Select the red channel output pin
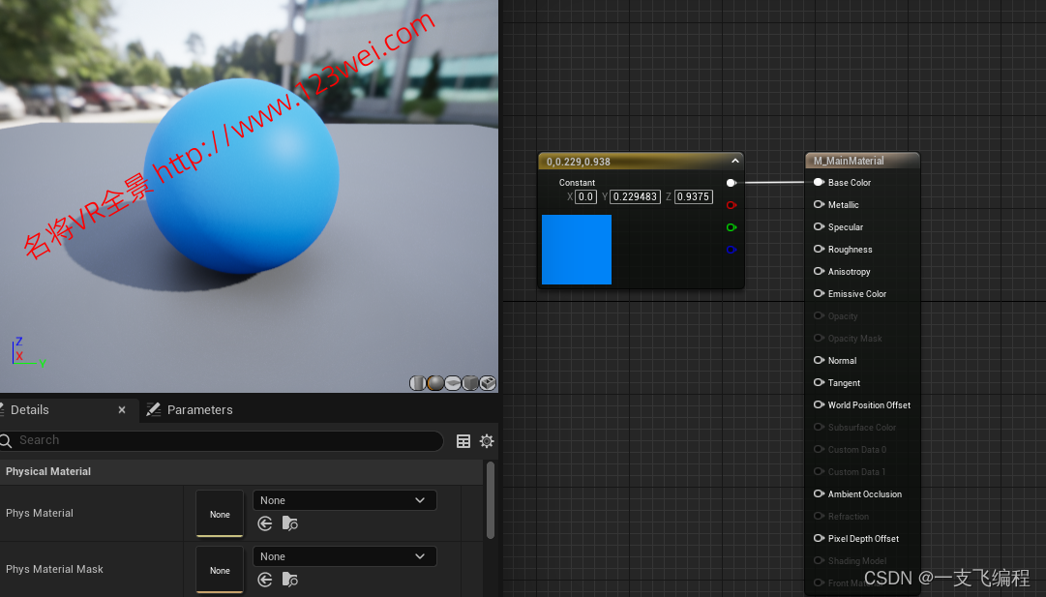 click(732, 205)
